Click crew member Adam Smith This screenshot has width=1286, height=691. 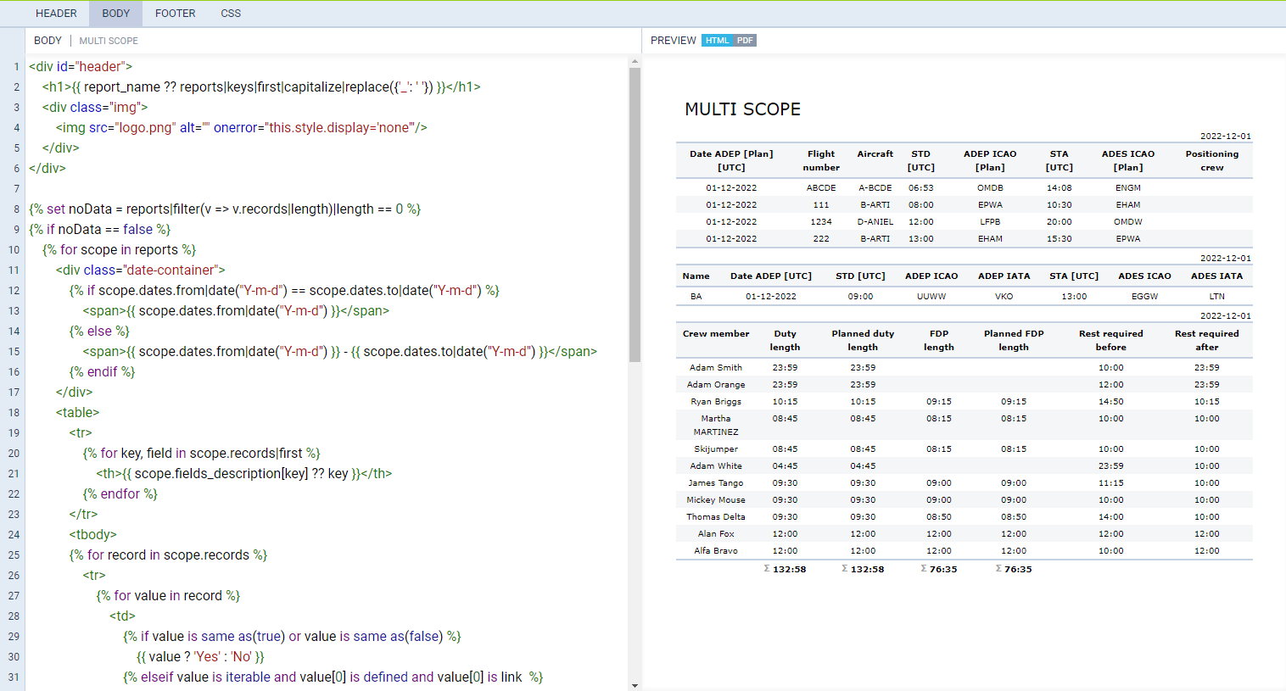pos(716,368)
